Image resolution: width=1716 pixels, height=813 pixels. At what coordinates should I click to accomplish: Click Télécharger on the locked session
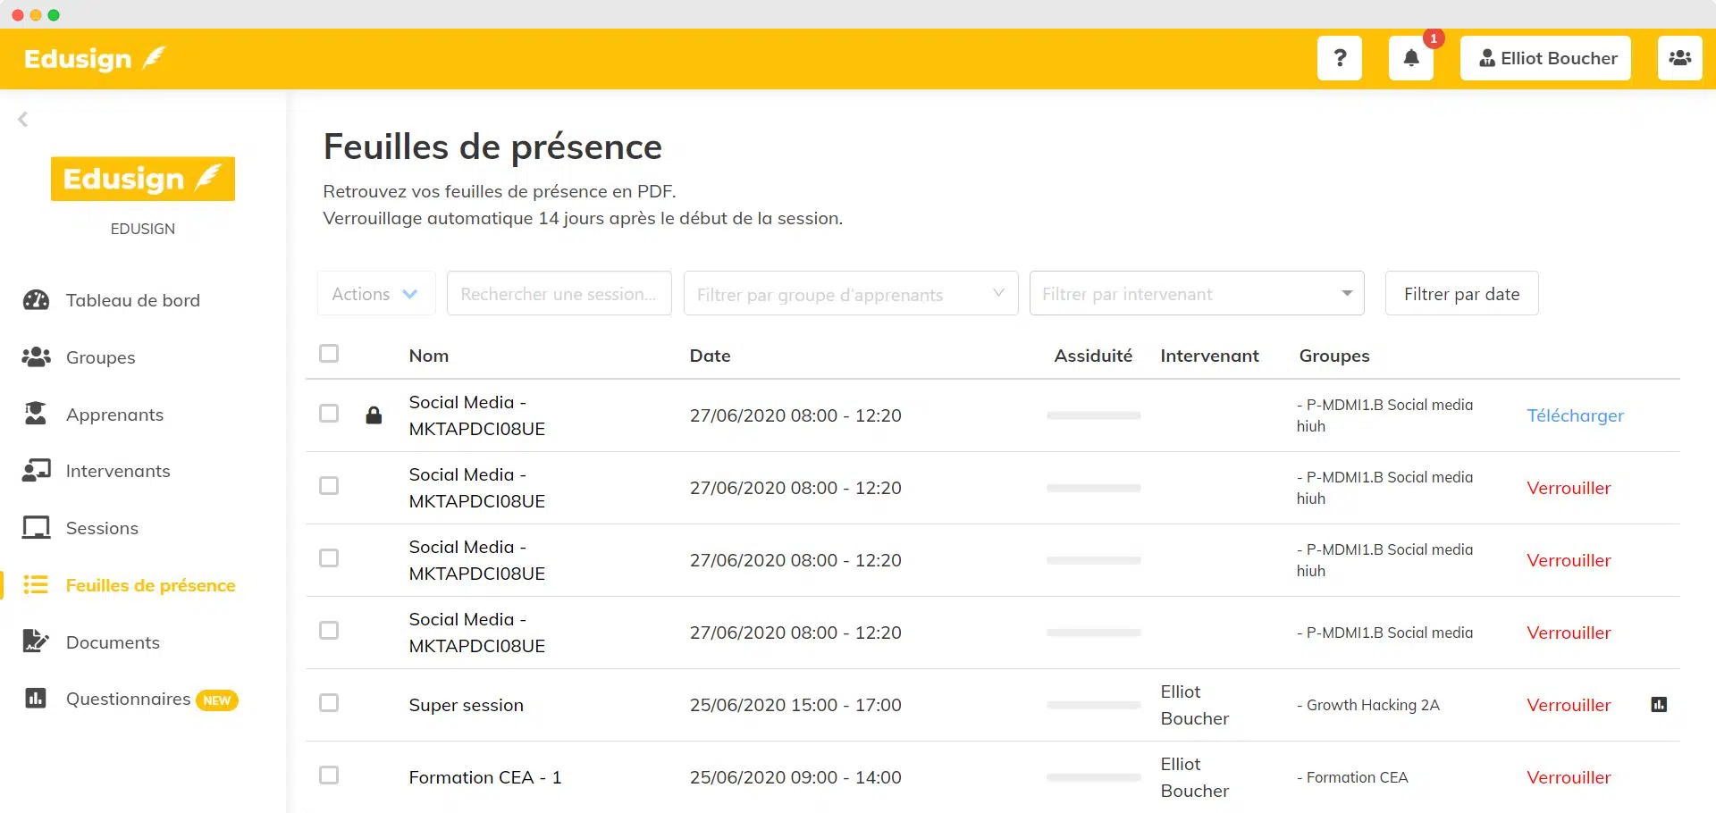[x=1575, y=415]
